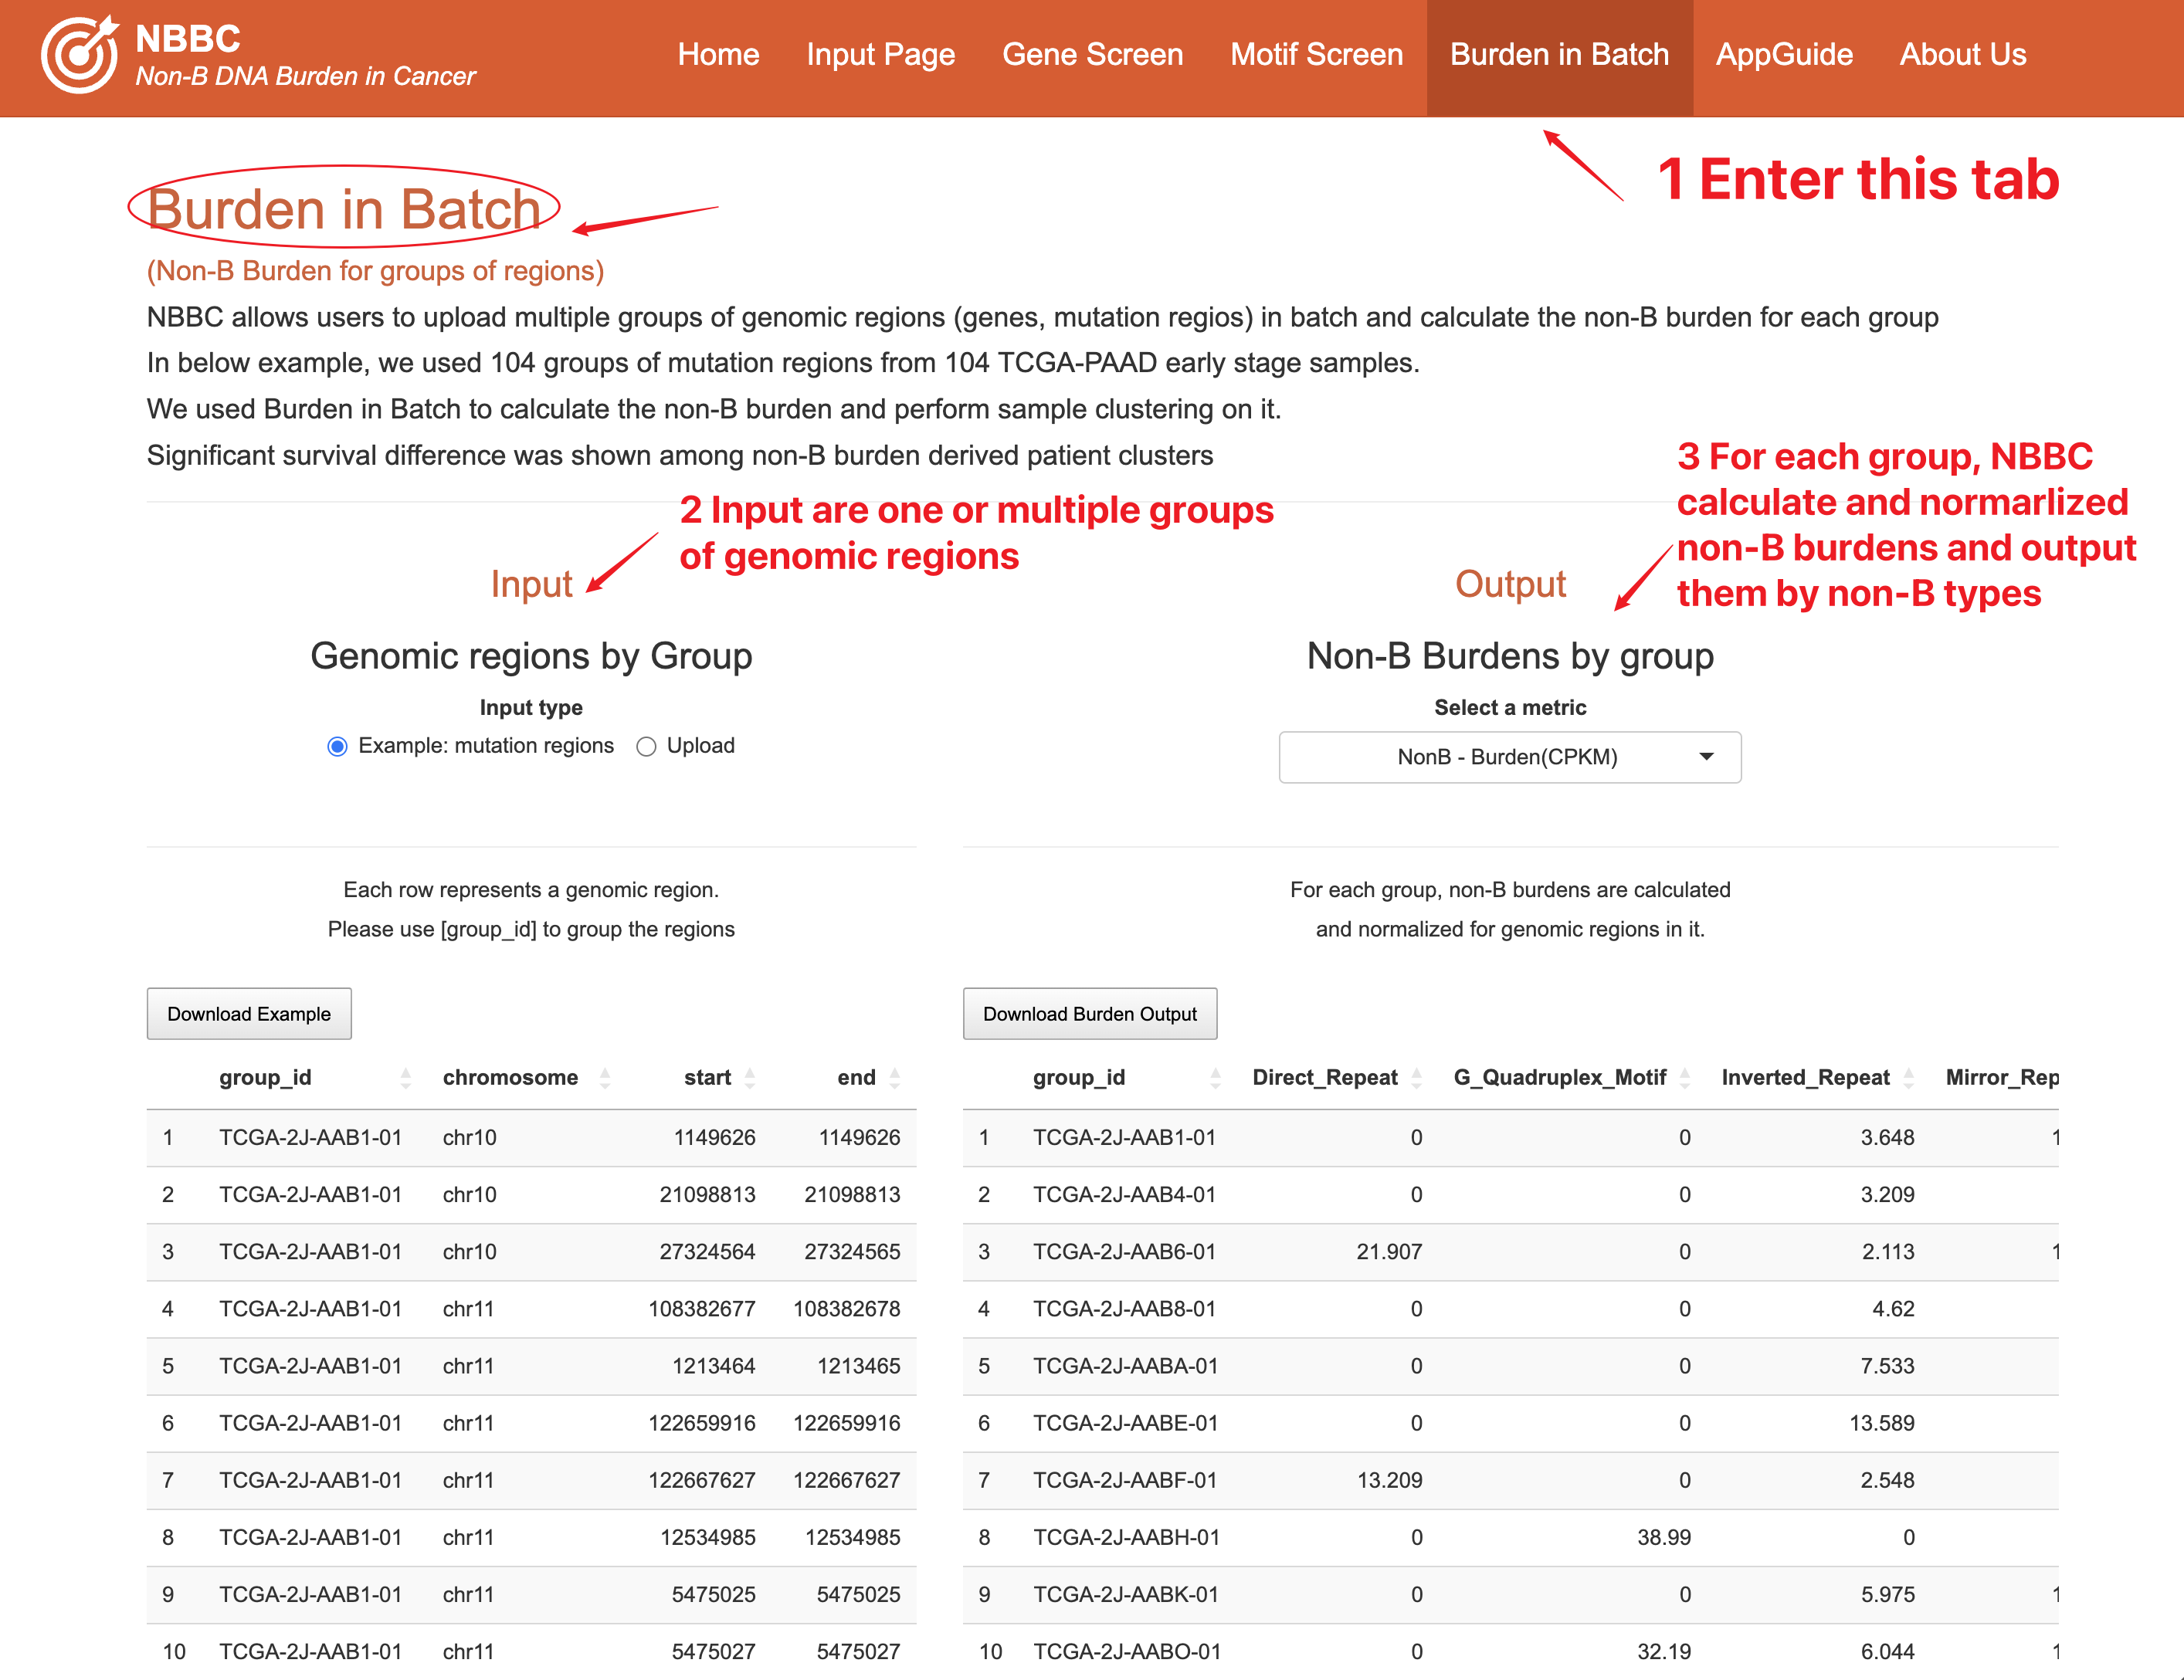Click the end value 1213465 cell
2184x1680 pixels.
858,1366
